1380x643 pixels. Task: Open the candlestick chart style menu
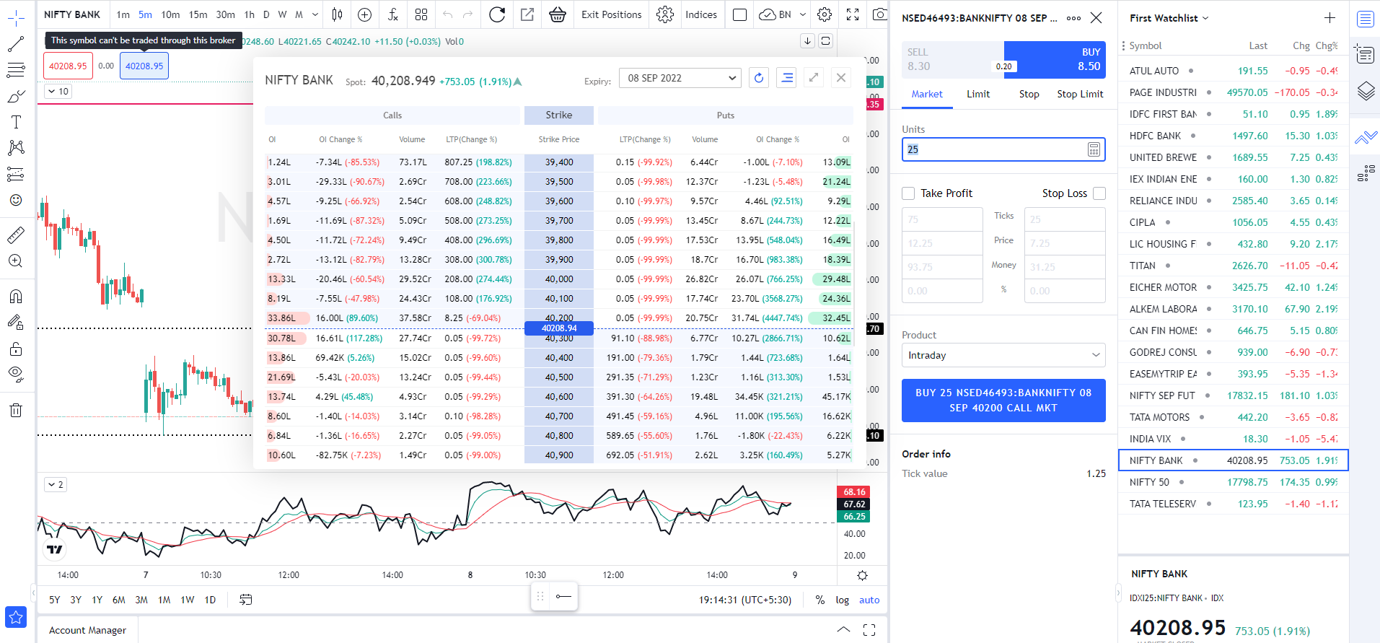tap(337, 14)
